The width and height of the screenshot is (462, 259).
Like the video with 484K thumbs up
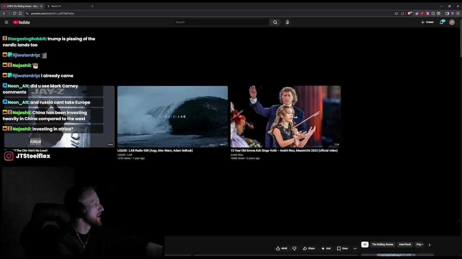282,248
